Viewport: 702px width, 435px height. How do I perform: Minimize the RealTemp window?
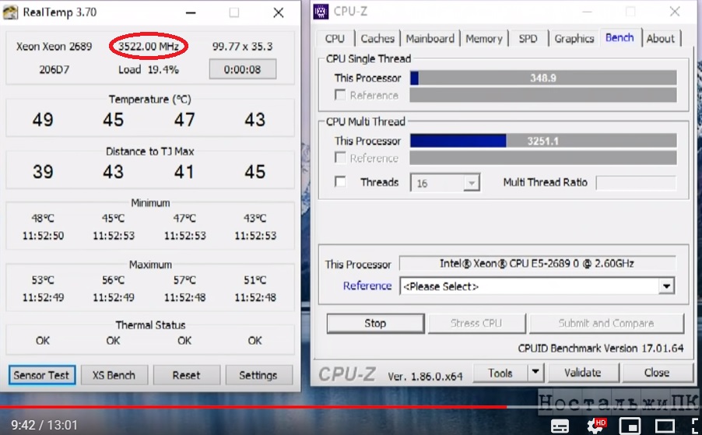(191, 12)
